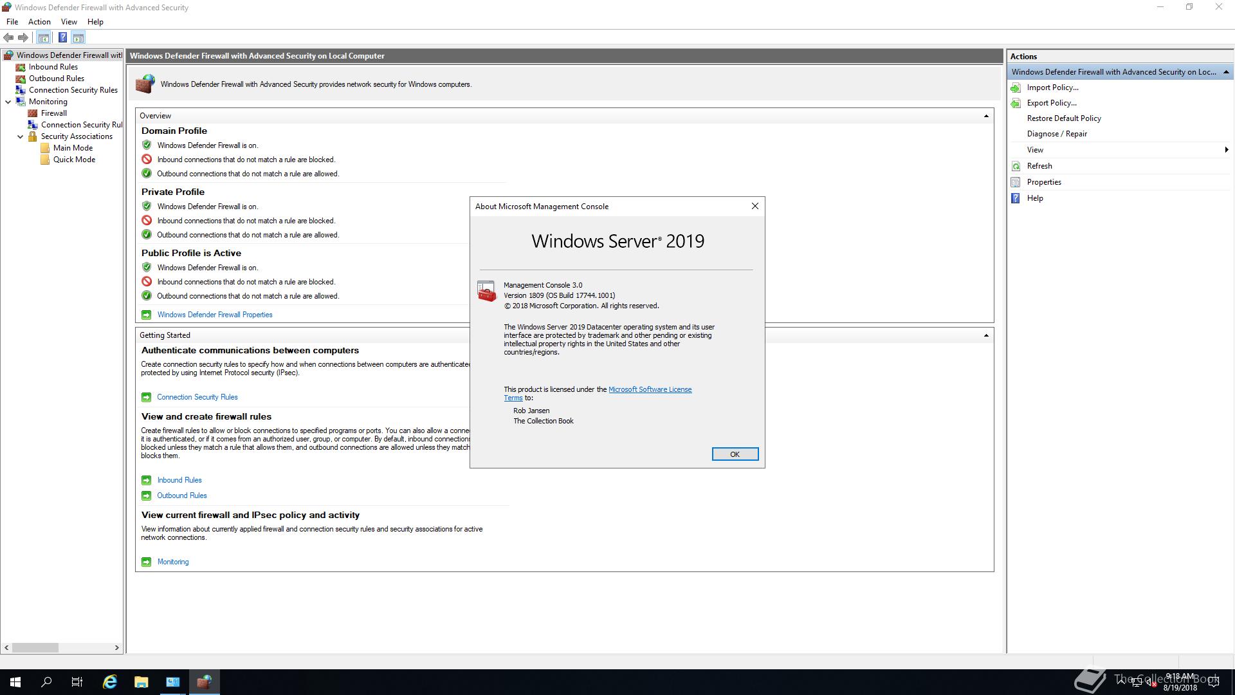1235x695 pixels.
Task: Open taskbar Search
Action: coord(46,682)
